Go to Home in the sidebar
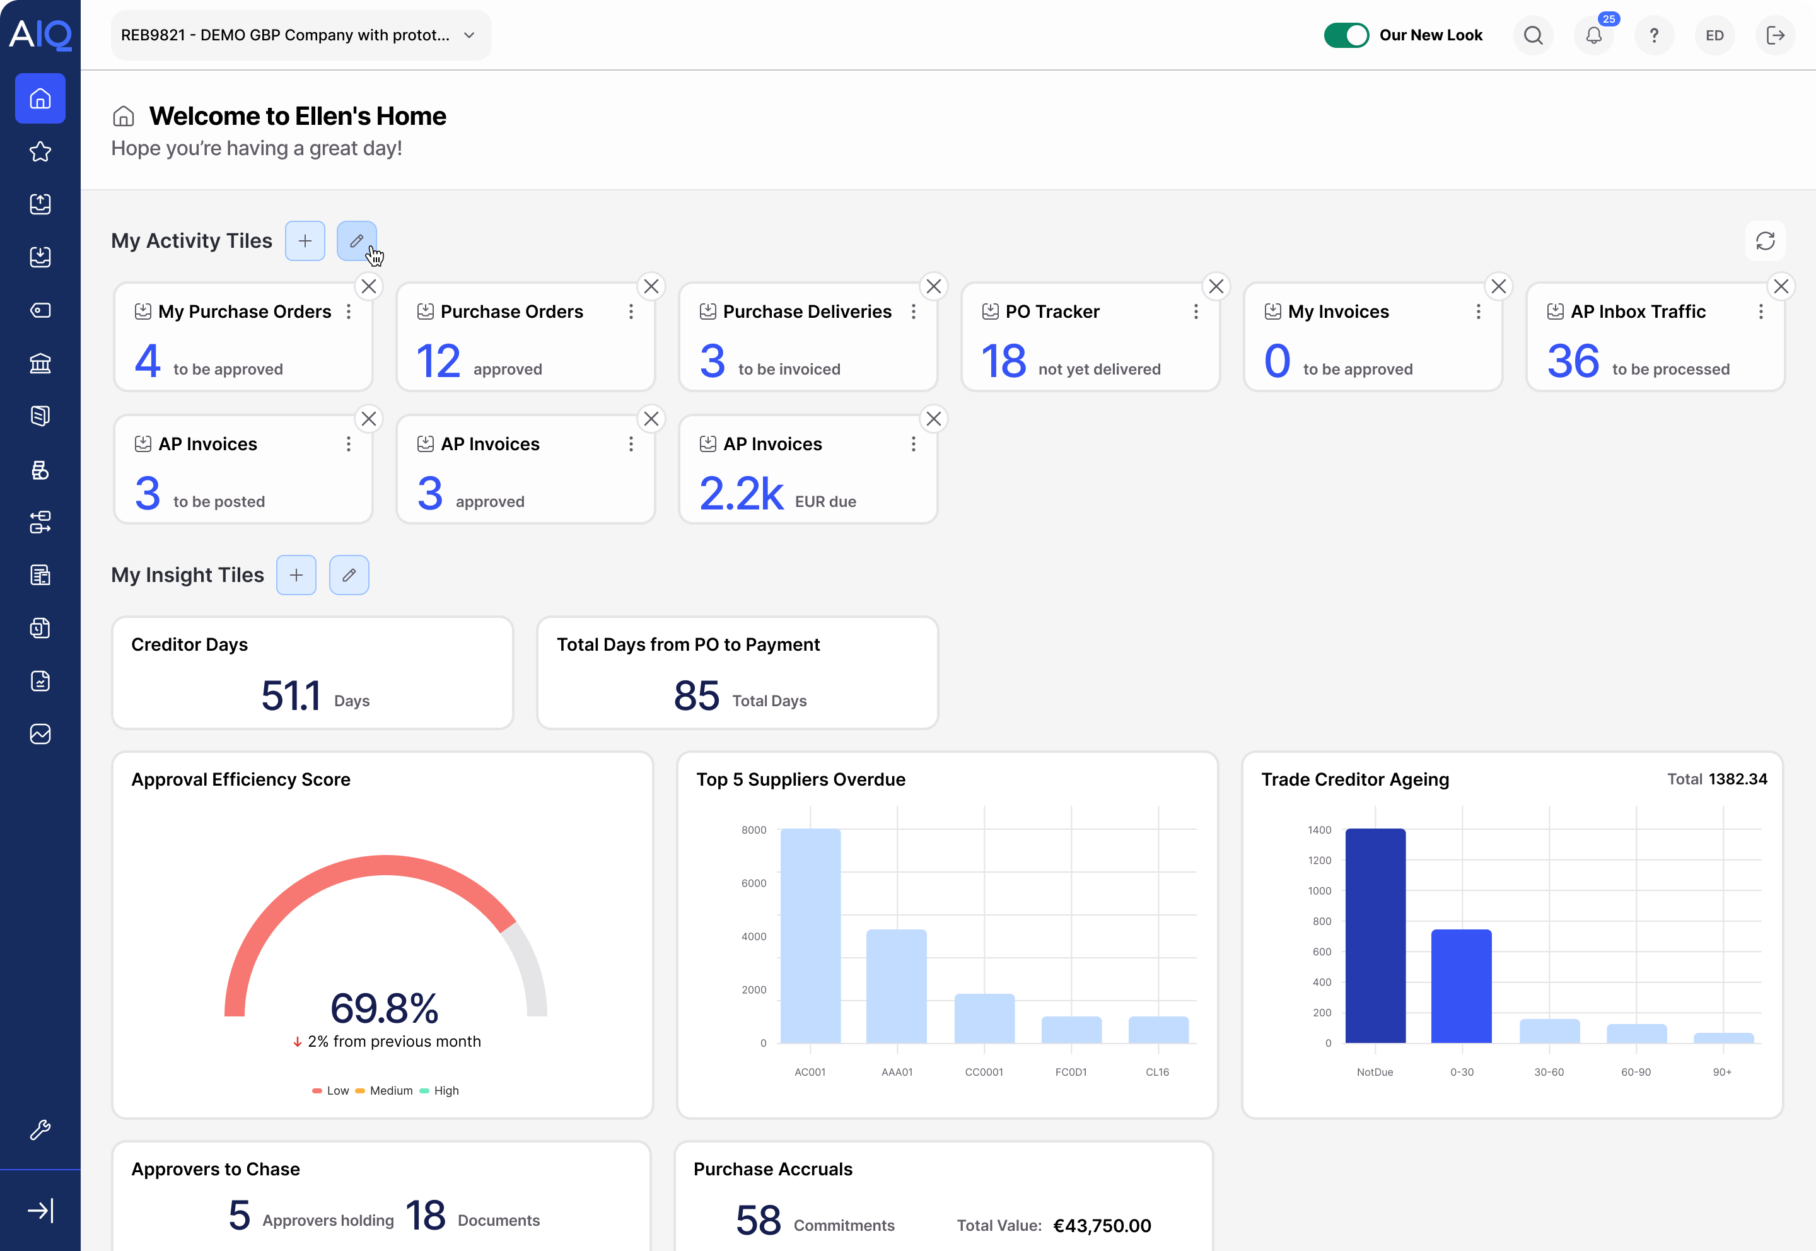 point(40,99)
